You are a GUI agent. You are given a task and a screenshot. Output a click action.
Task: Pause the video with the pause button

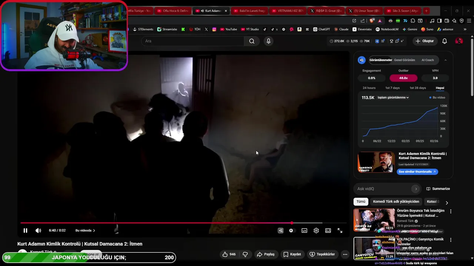coord(25,231)
